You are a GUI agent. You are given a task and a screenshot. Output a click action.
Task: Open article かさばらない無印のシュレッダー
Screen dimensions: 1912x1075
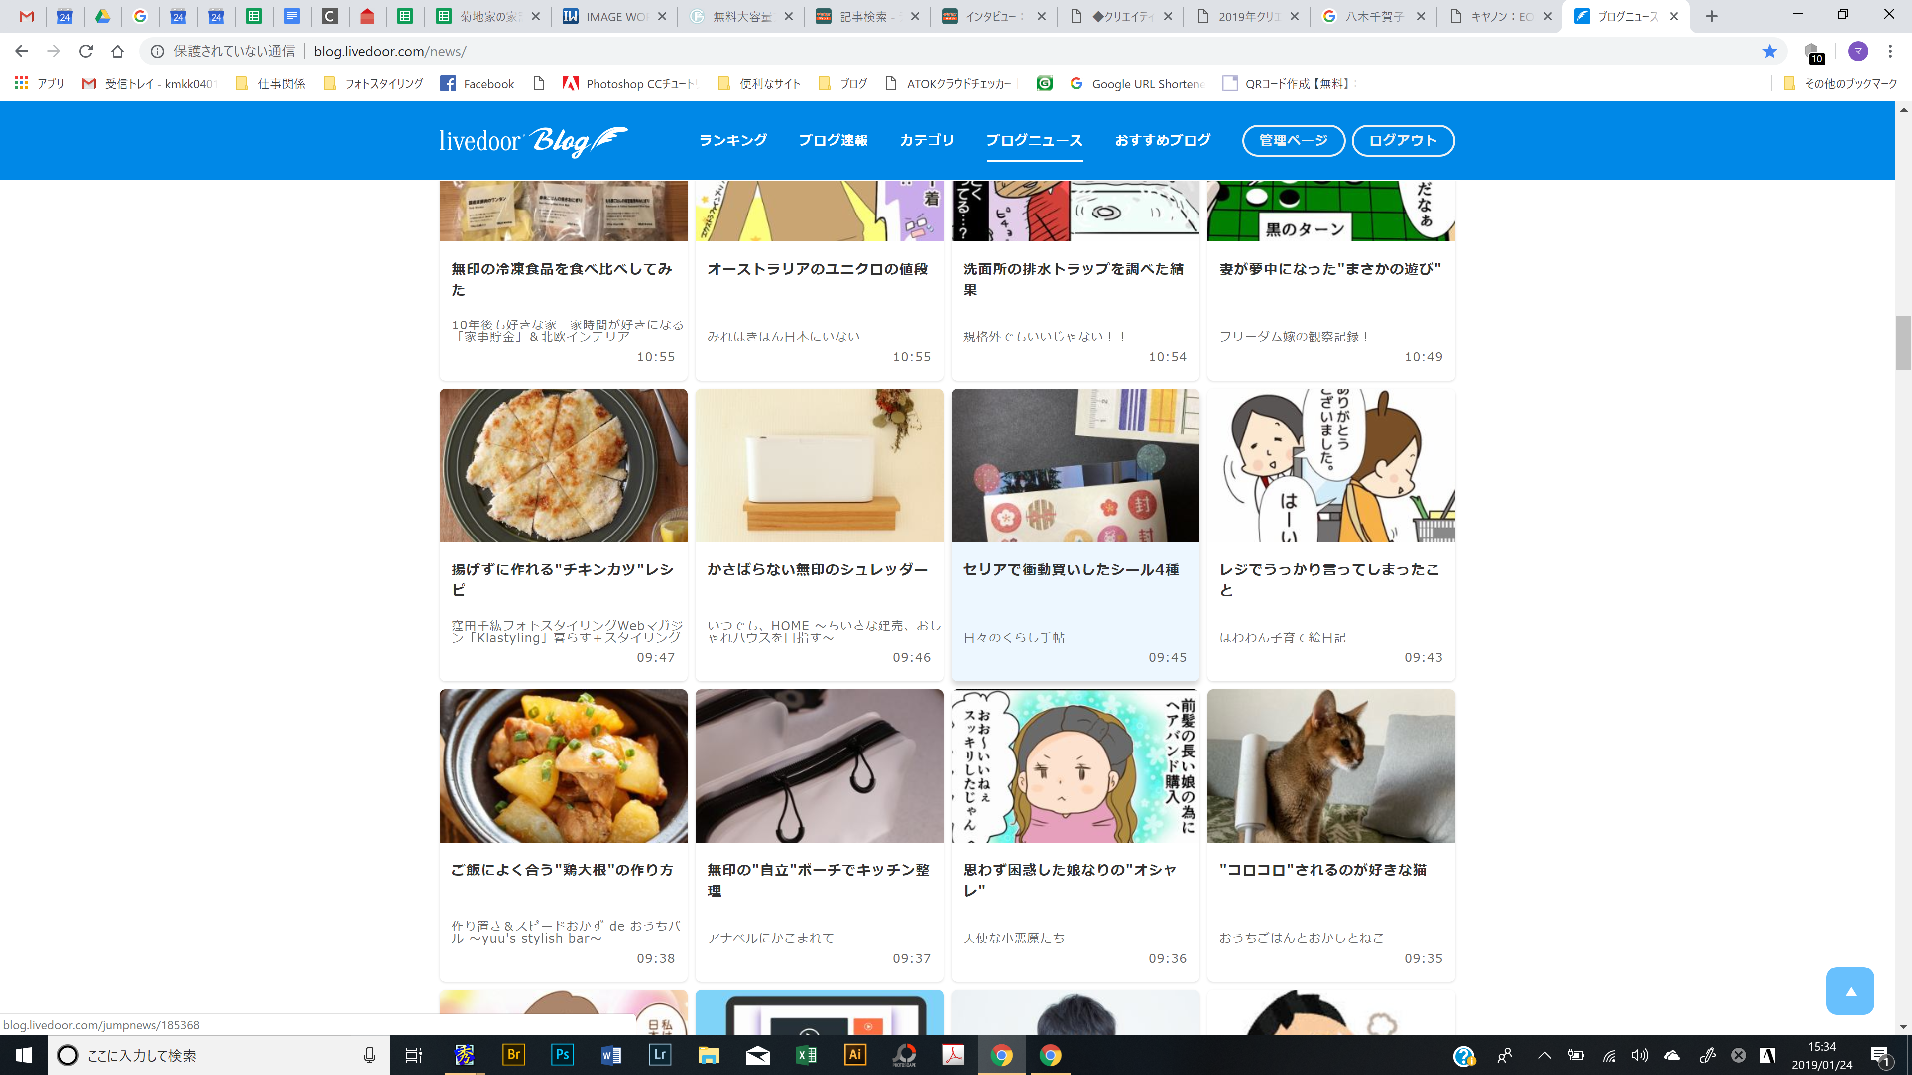coord(817,569)
